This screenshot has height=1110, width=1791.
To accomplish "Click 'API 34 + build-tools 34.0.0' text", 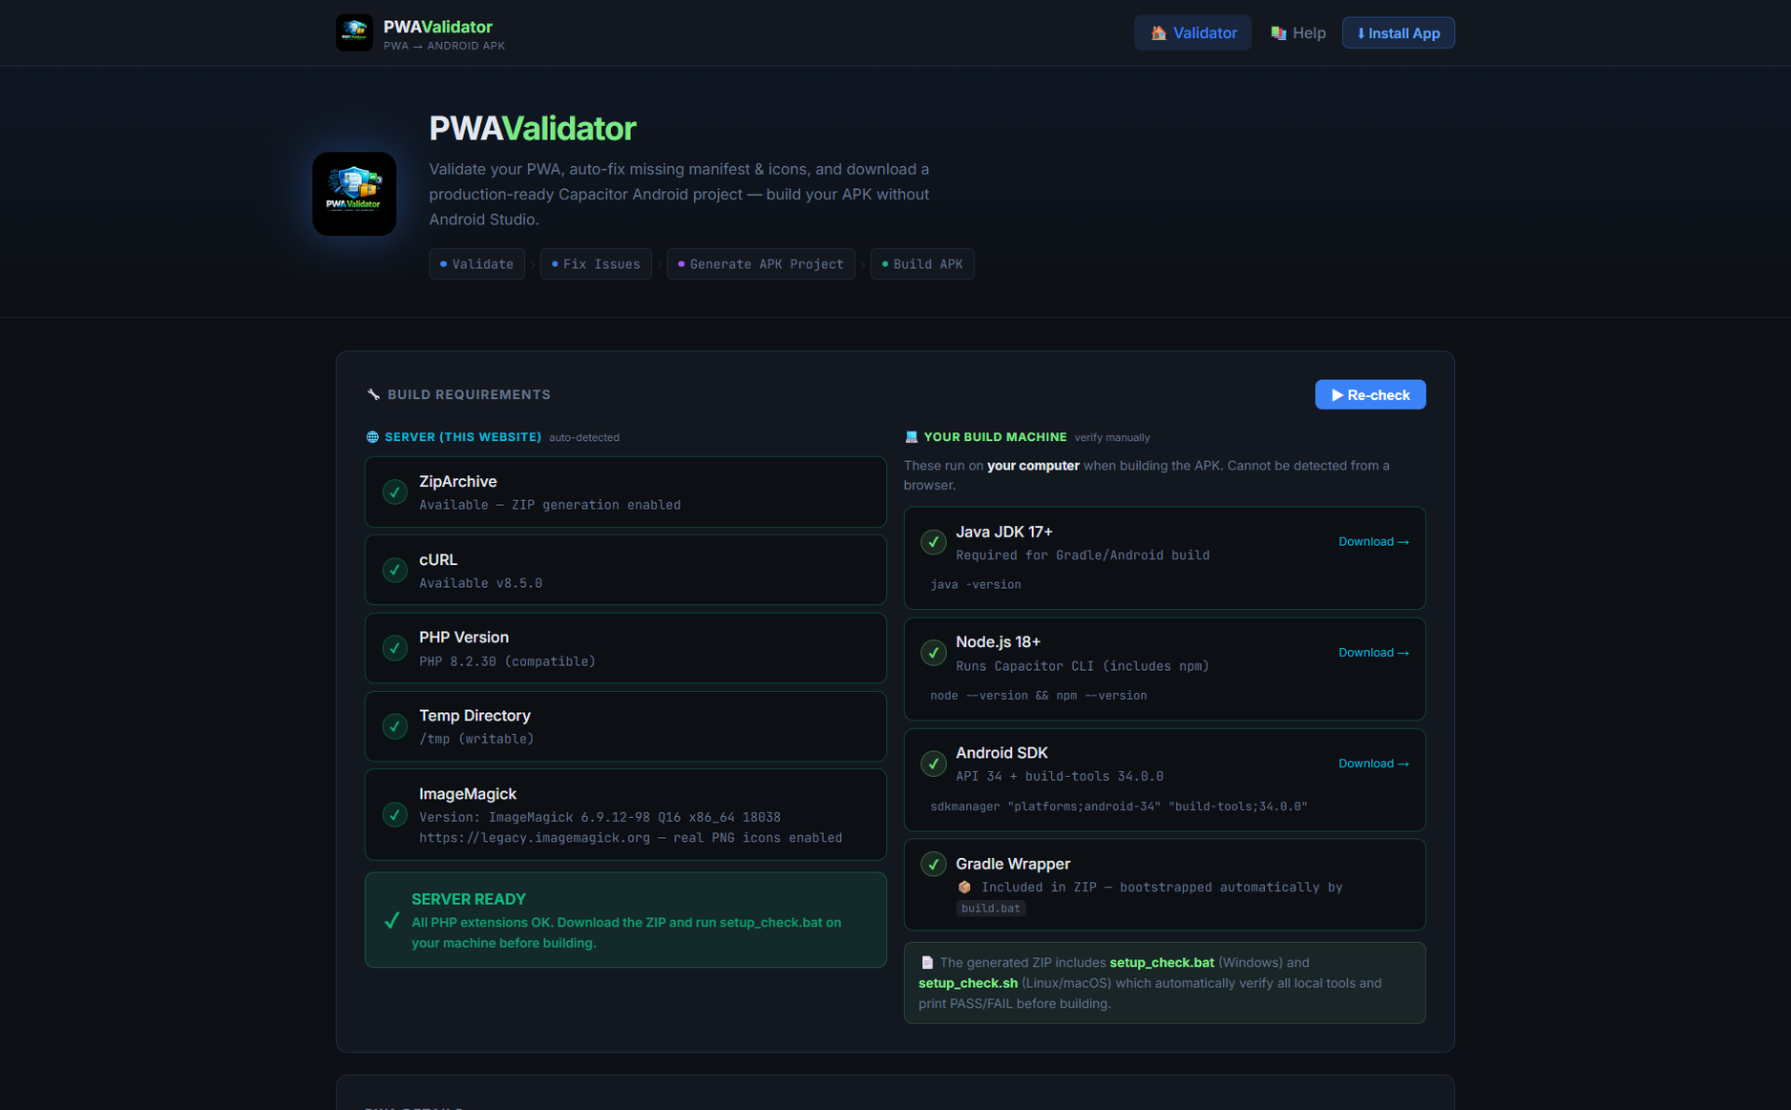I will click(x=1059, y=777).
